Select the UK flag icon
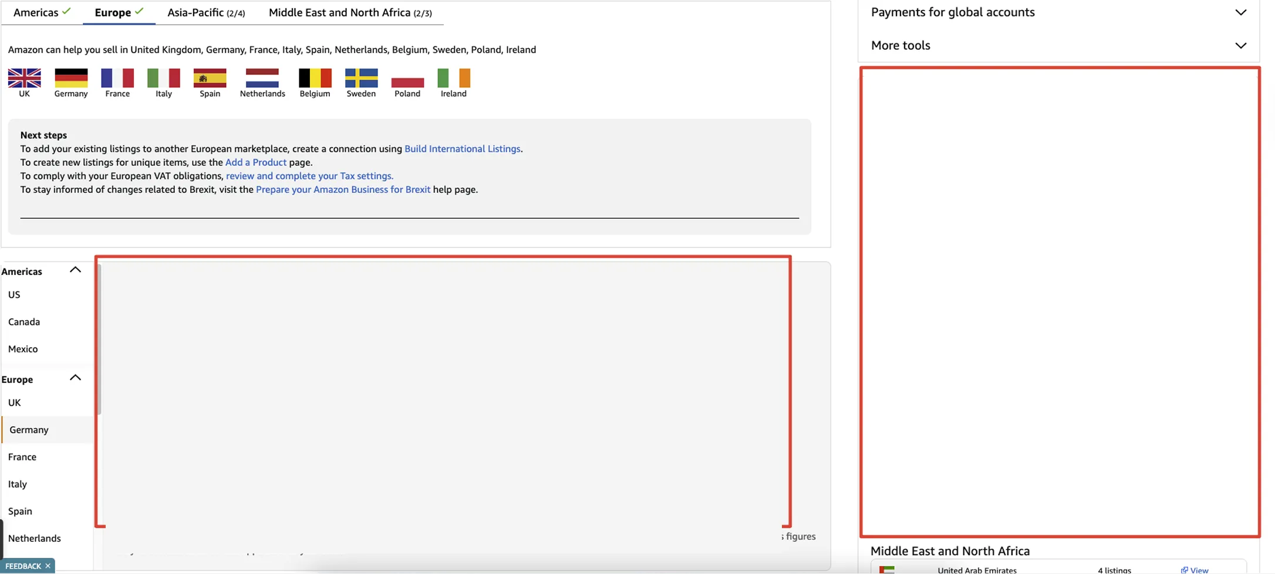Screen dimensions: 1275x574 [x=24, y=78]
